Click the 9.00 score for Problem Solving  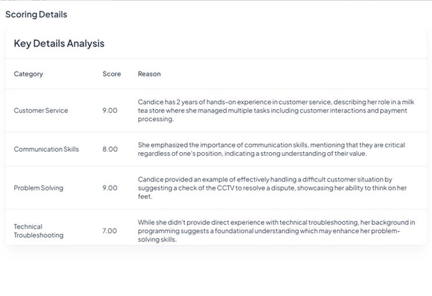[x=110, y=188]
